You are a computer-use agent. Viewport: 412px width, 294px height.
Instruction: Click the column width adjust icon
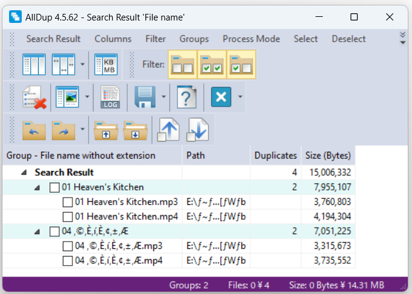point(63,64)
